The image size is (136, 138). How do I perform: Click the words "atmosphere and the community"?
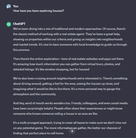(34, 94)
